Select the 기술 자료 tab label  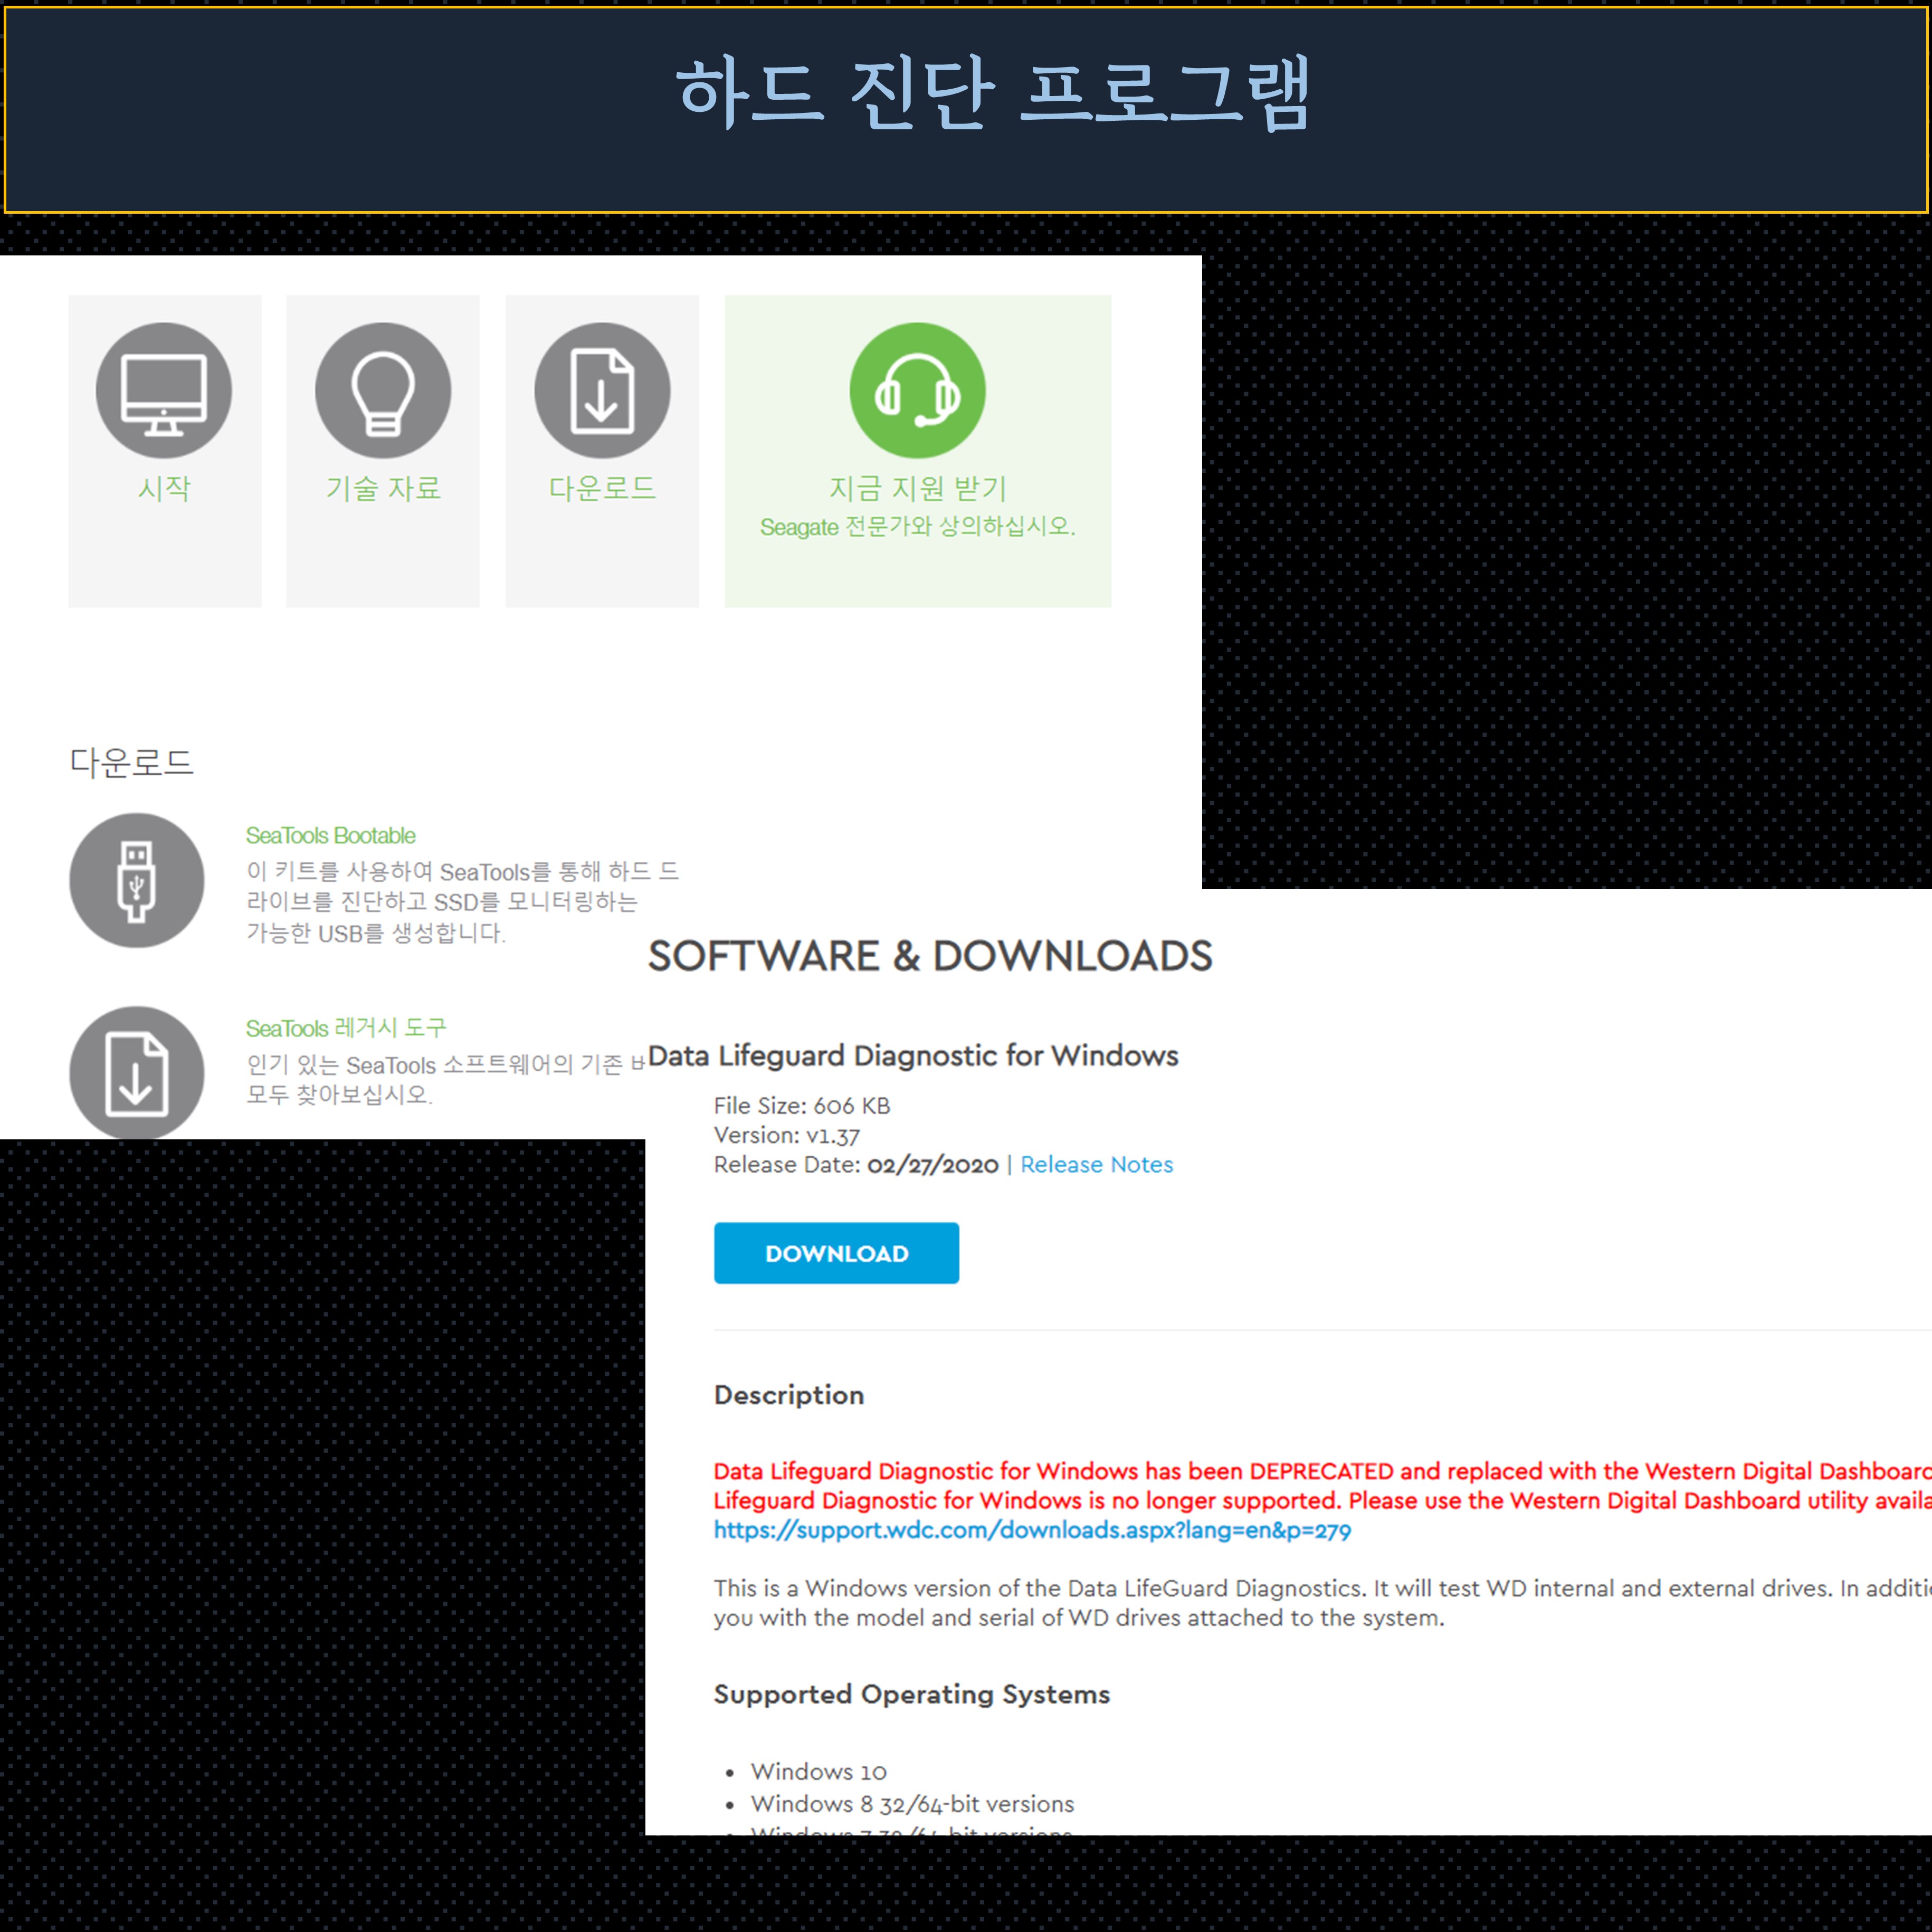tap(383, 488)
